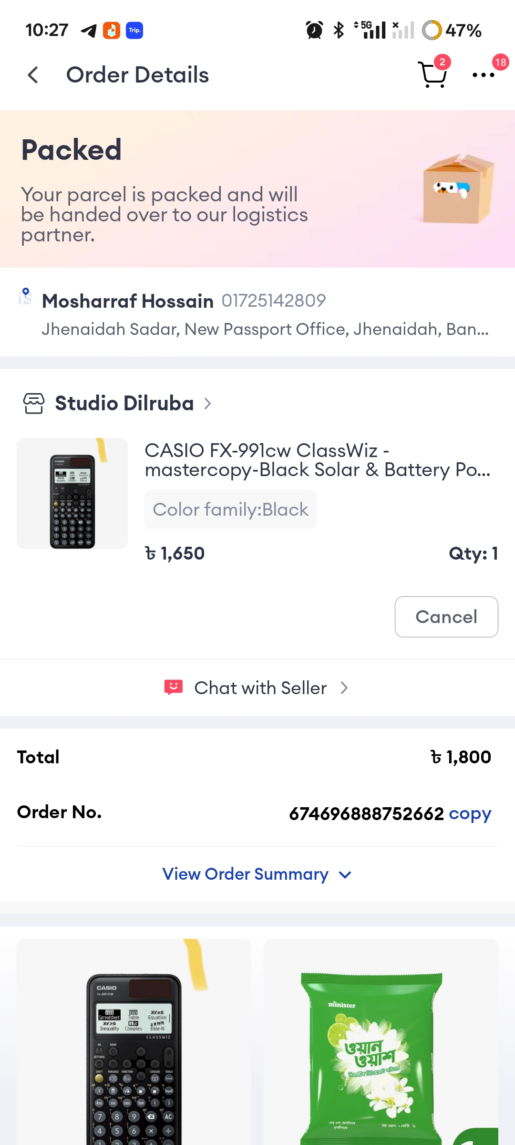The image size is (515, 1145).
Task: Copy the order number
Action: point(470,813)
